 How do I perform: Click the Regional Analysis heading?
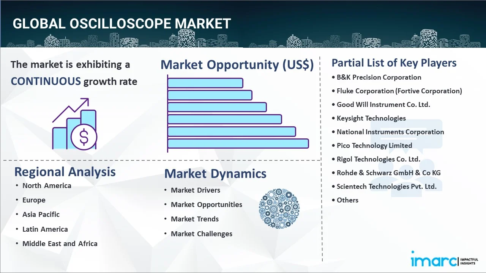[65, 172]
